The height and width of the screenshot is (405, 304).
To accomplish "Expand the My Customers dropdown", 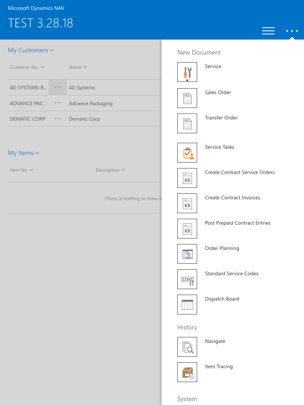I will pos(31,50).
